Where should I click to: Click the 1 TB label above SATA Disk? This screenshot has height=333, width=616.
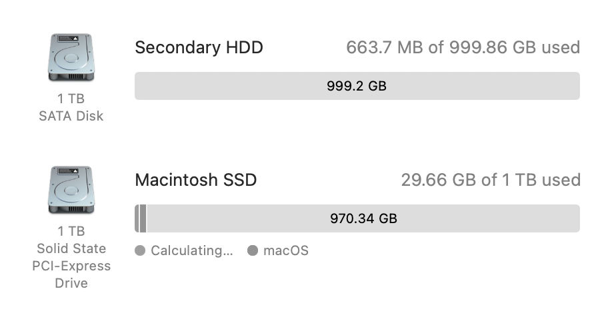tap(71, 99)
